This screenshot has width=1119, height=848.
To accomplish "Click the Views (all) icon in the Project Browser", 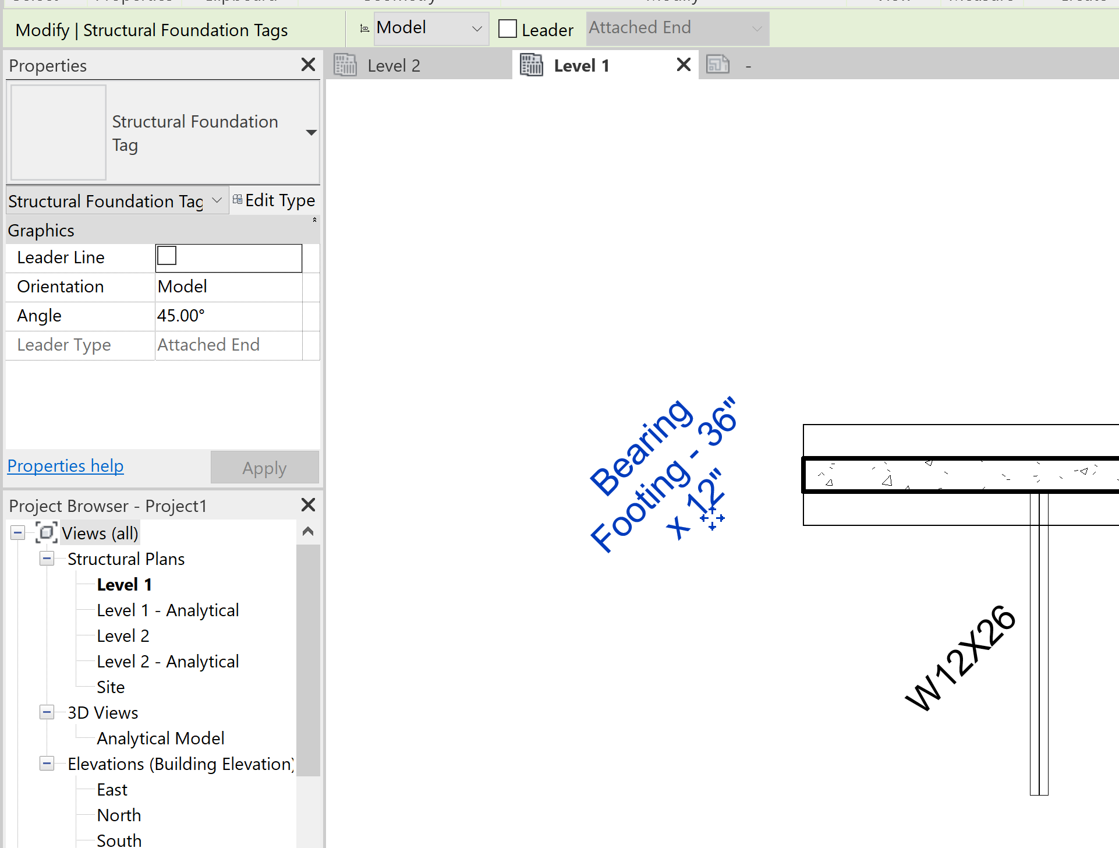I will click(46, 532).
